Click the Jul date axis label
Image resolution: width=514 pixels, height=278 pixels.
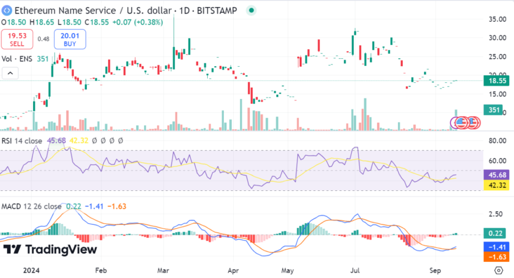pyautogui.click(x=355, y=271)
